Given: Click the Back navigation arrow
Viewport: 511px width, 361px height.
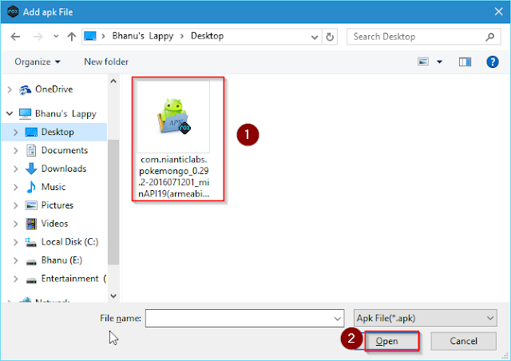Looking at the screenshot, I should (15, 37).
